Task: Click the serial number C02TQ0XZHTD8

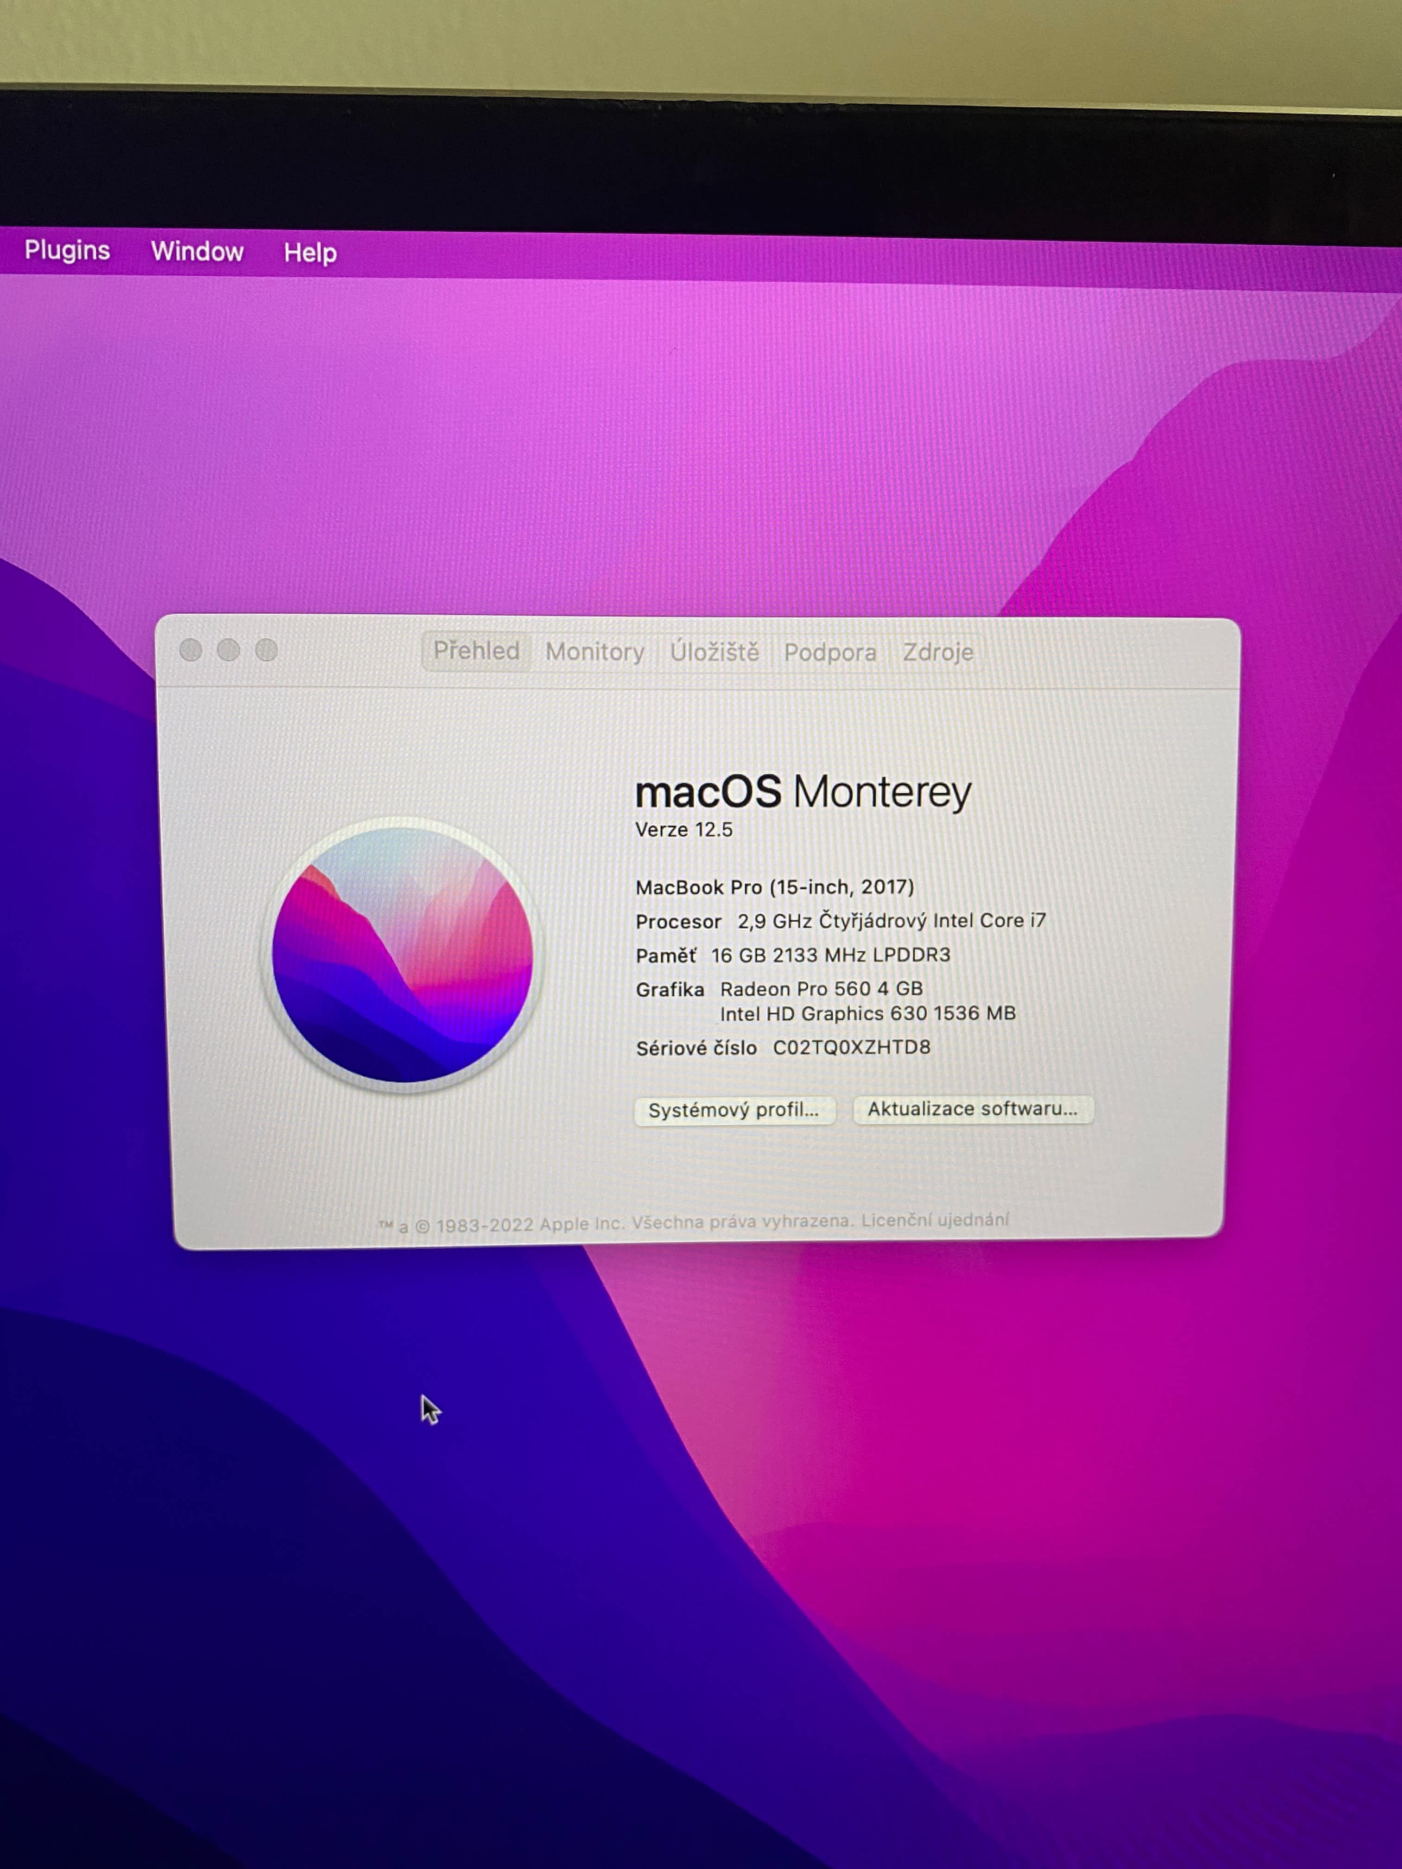Action: [851, 1048]
